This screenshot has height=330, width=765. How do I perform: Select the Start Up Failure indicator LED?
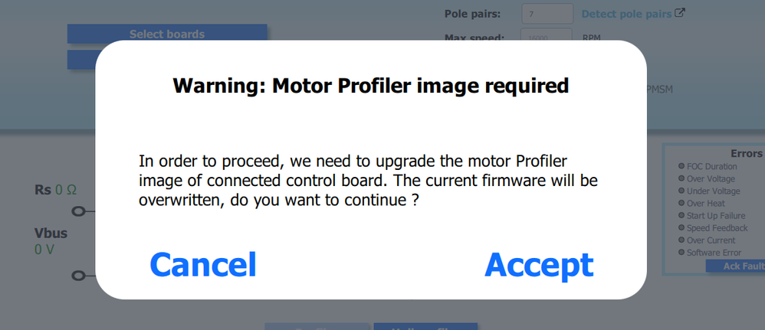pyautogui.click(x=681, y=215)
